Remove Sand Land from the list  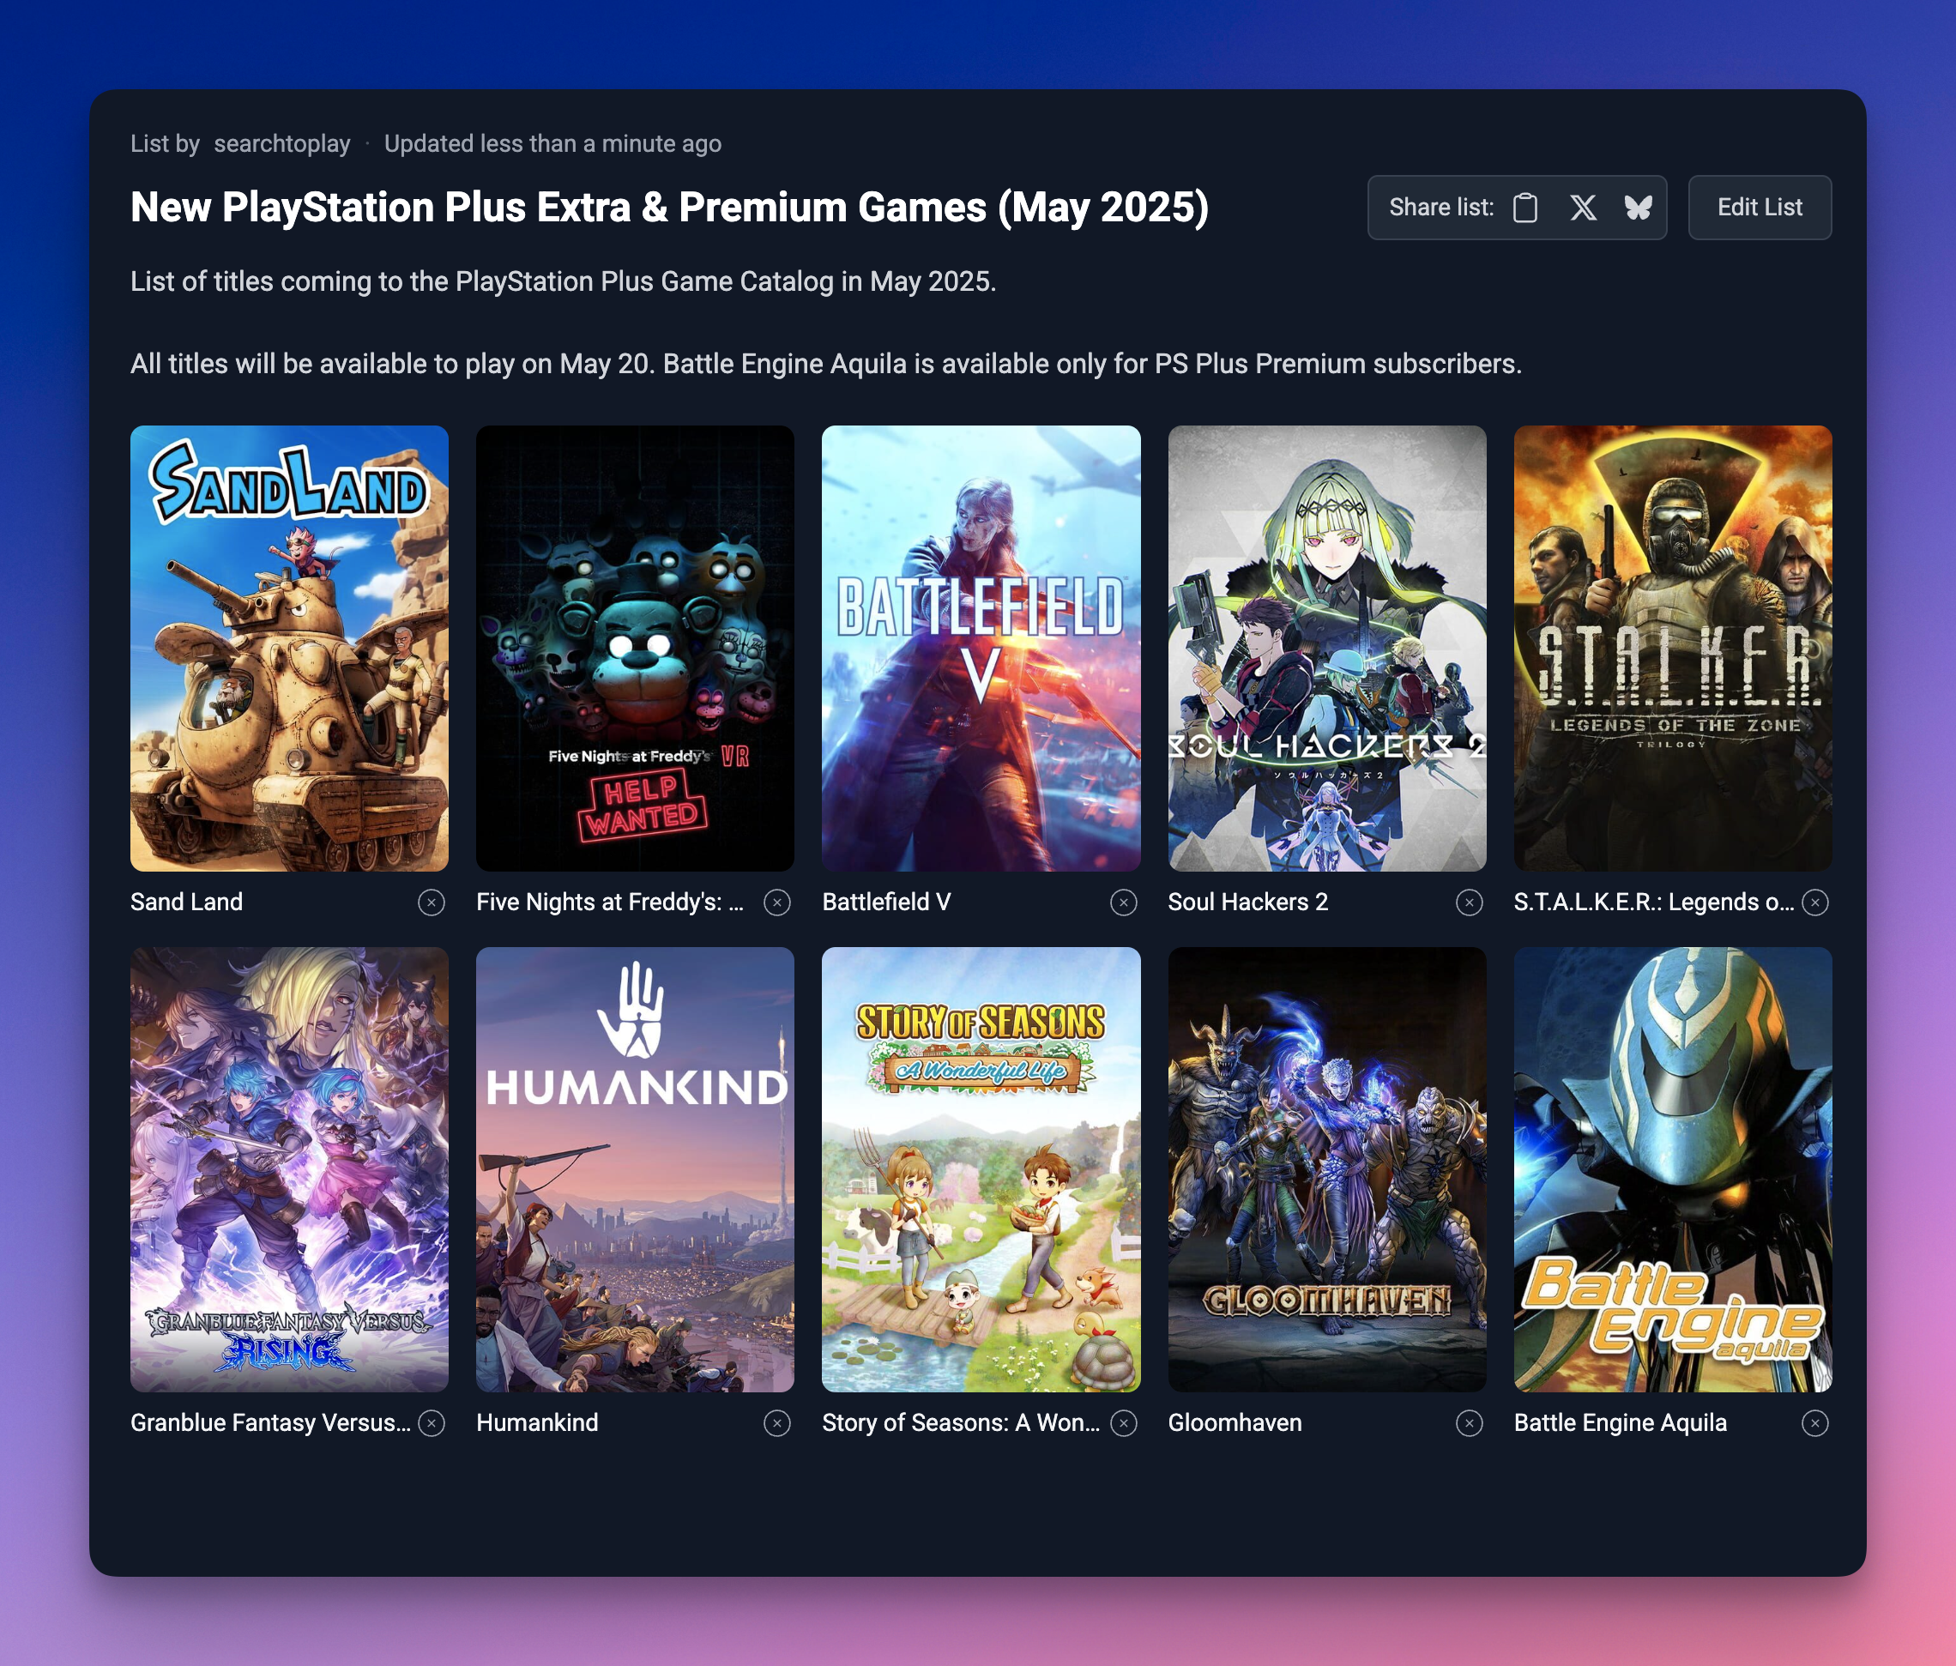point(431,903)
